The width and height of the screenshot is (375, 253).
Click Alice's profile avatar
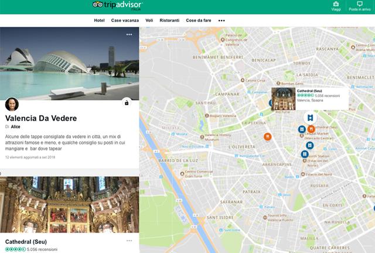click(x=12, y=104)
